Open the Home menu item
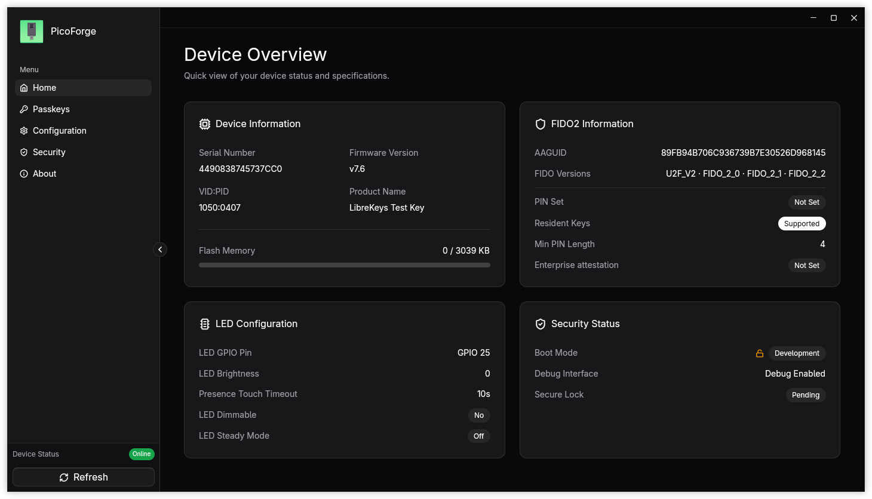 coord(83,88)
